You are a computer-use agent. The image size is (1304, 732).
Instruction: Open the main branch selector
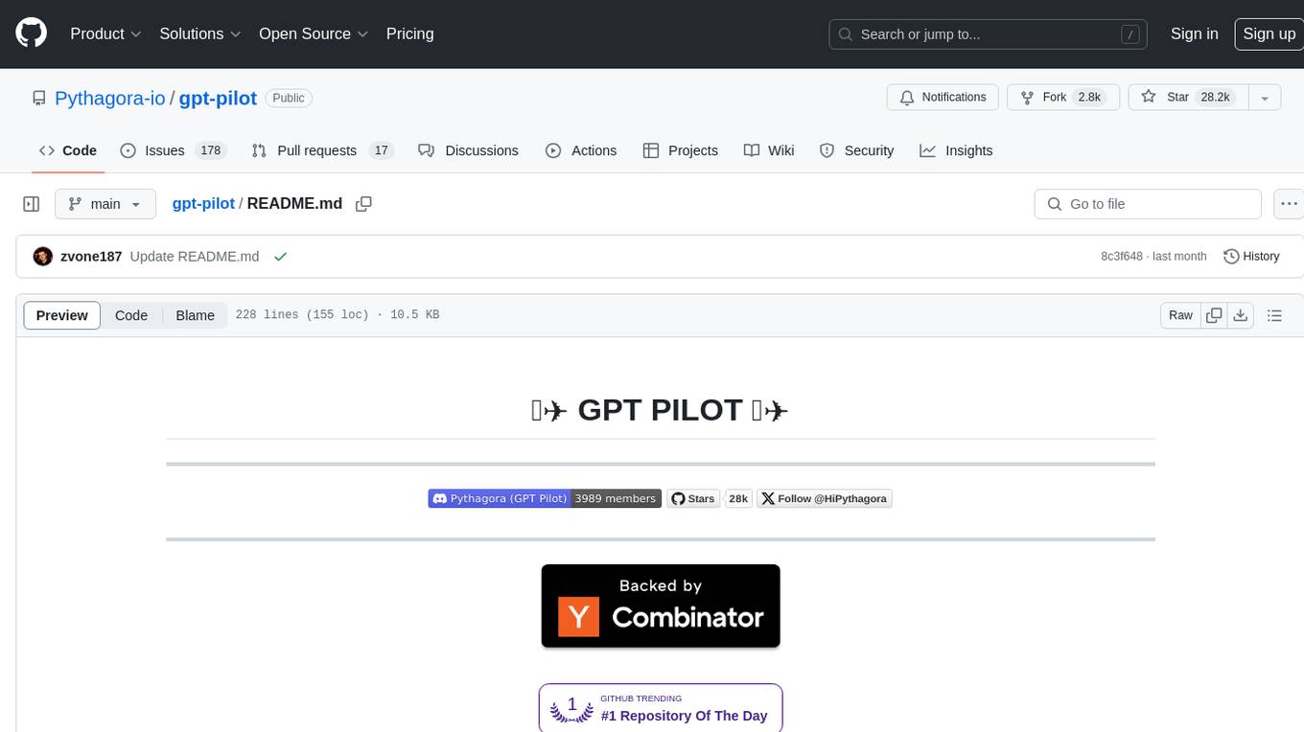coord(105,204)
